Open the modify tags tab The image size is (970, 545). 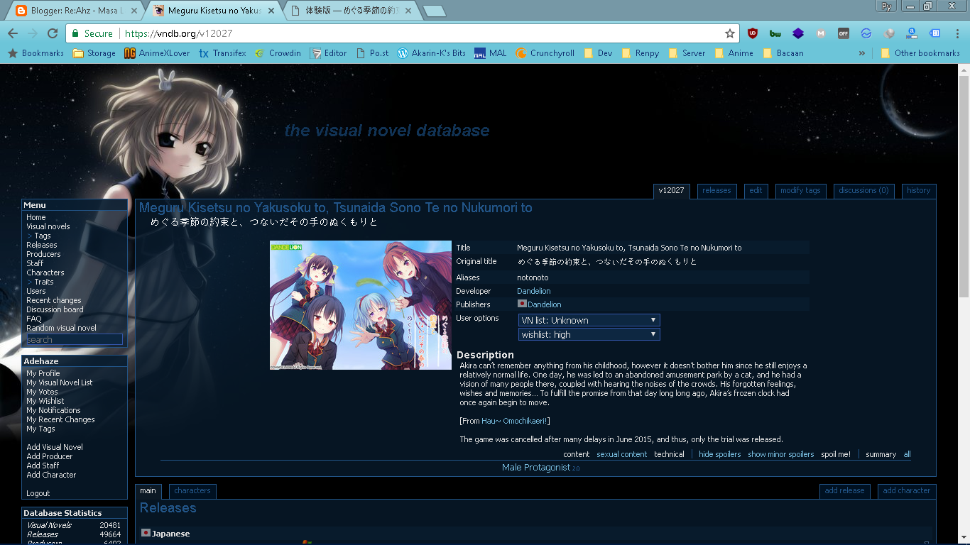click(800, 191)
